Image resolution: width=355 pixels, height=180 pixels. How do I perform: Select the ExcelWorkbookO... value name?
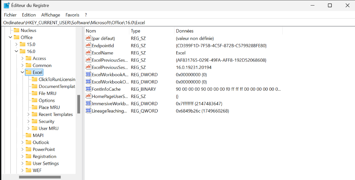[x=110, y=82]
